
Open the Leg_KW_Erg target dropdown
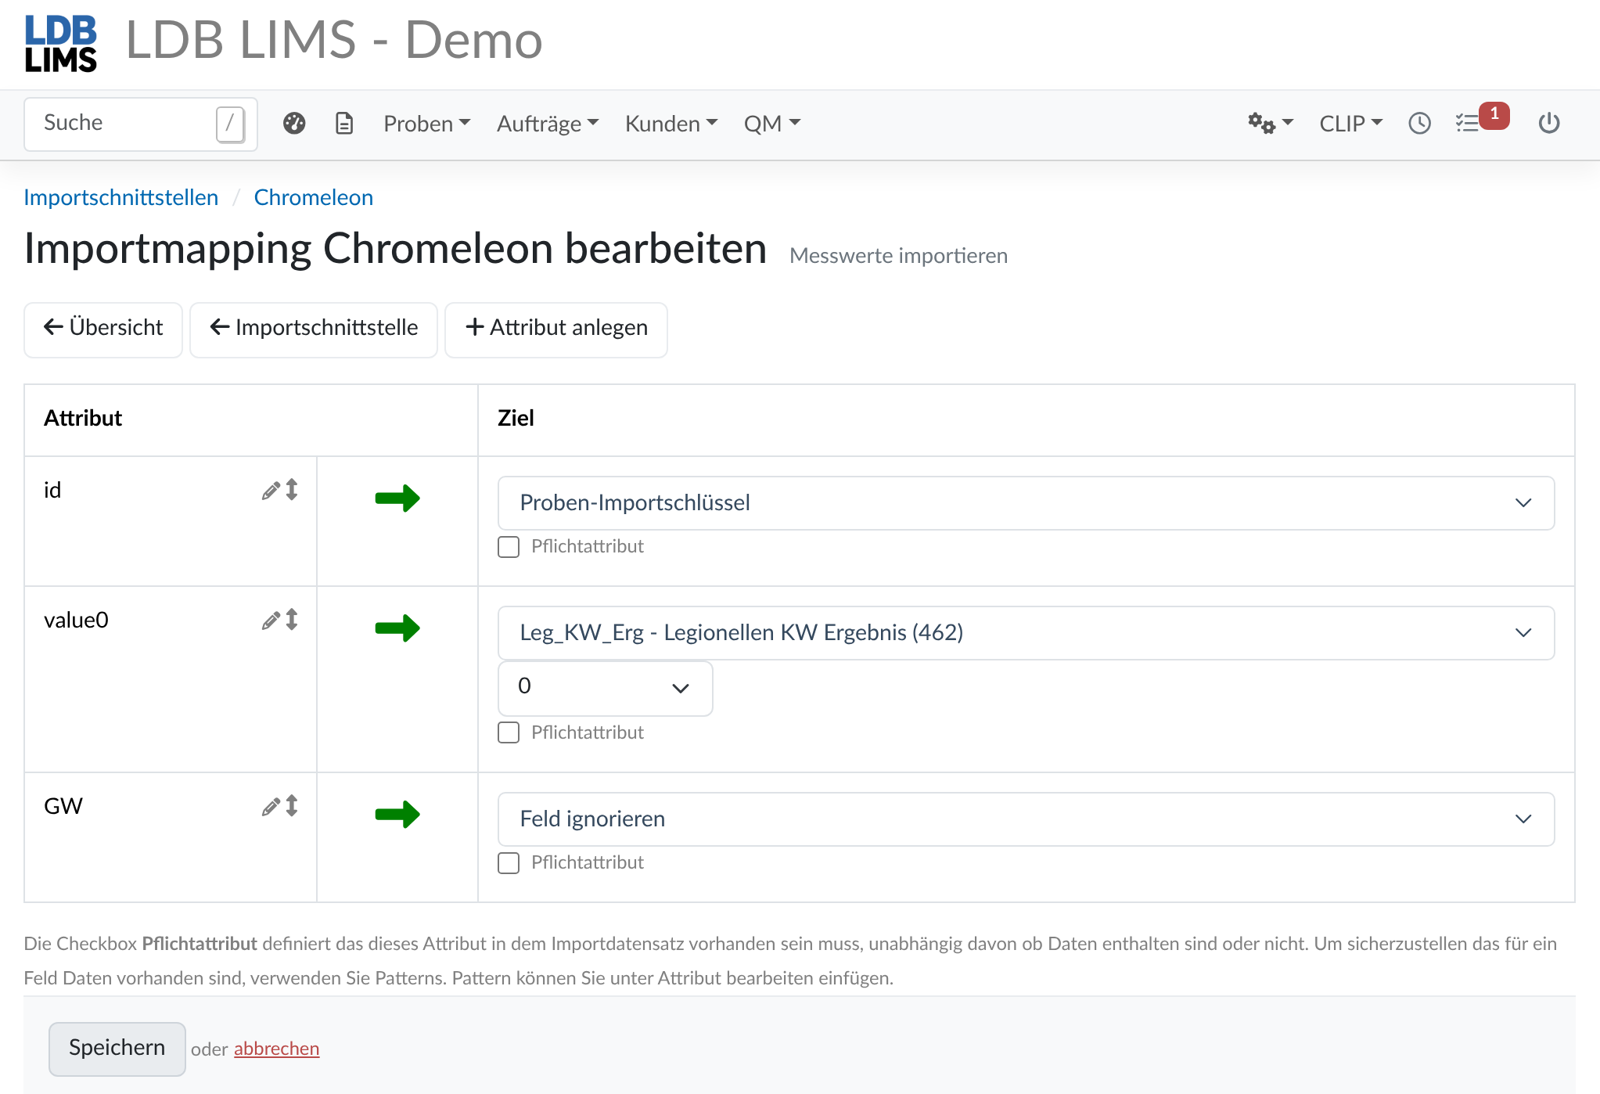click(x=1026, y=633)
